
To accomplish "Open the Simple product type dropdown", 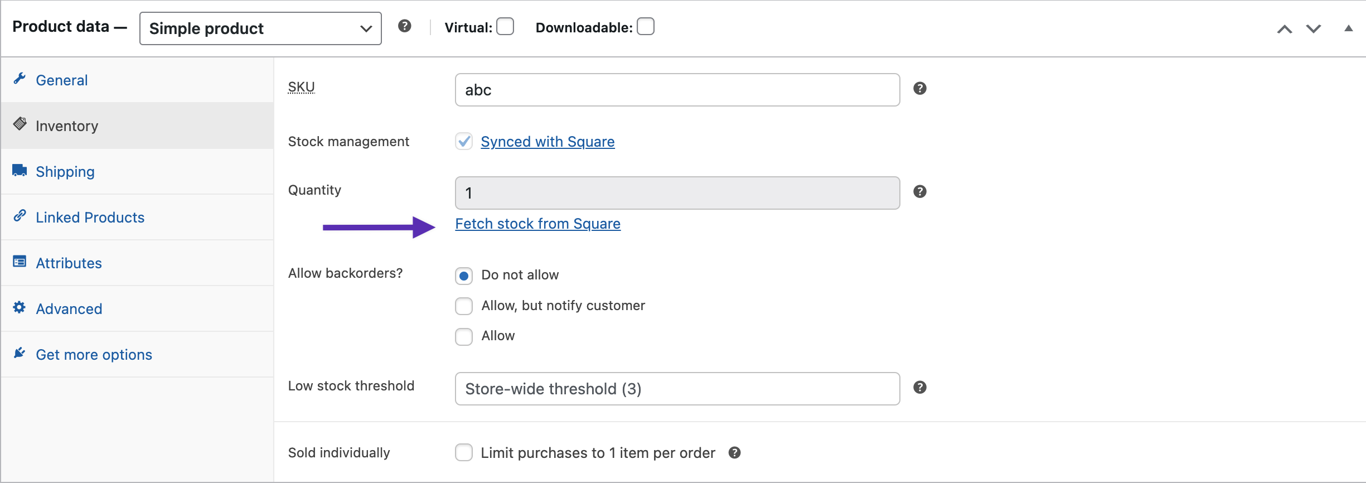I will [260, 28].
